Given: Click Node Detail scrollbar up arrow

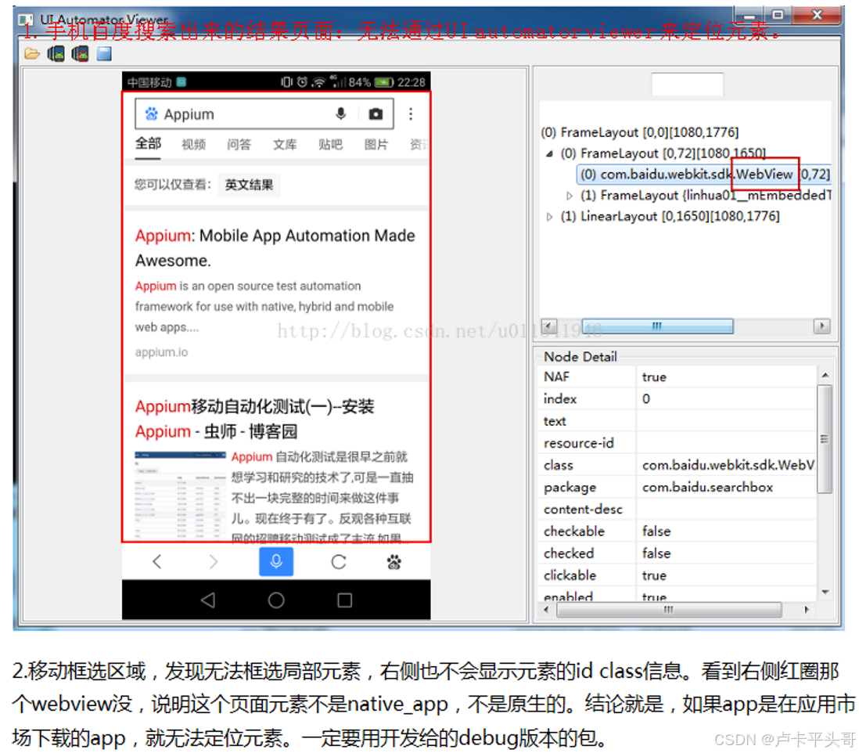Looking at the screenshot, I should [x=825, y=376].
